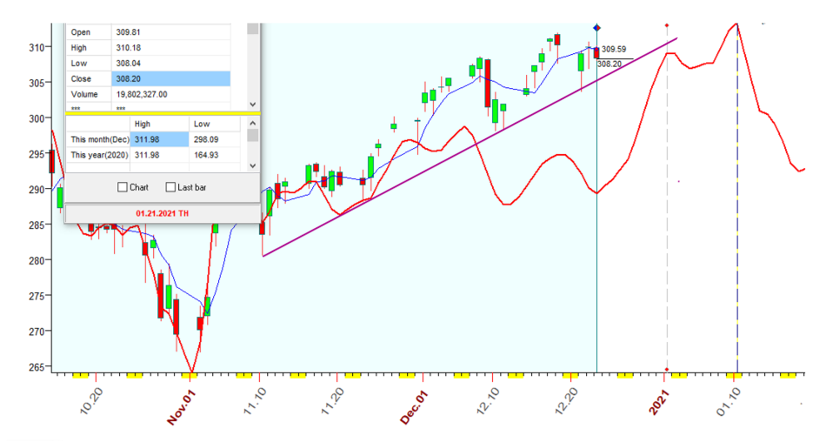Click the Close row label
This screenshot has width=815, height=441.
coord(81,79)
